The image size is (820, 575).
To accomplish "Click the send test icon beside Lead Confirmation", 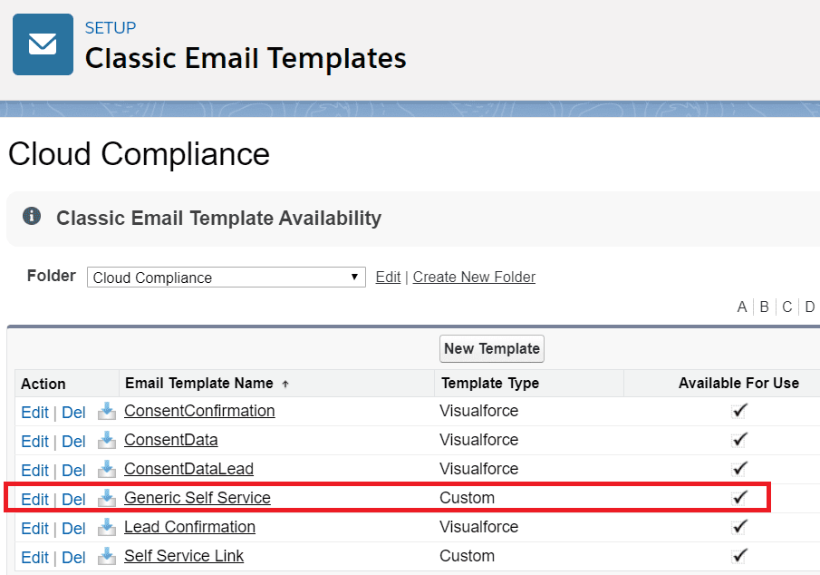I will 106,528.
